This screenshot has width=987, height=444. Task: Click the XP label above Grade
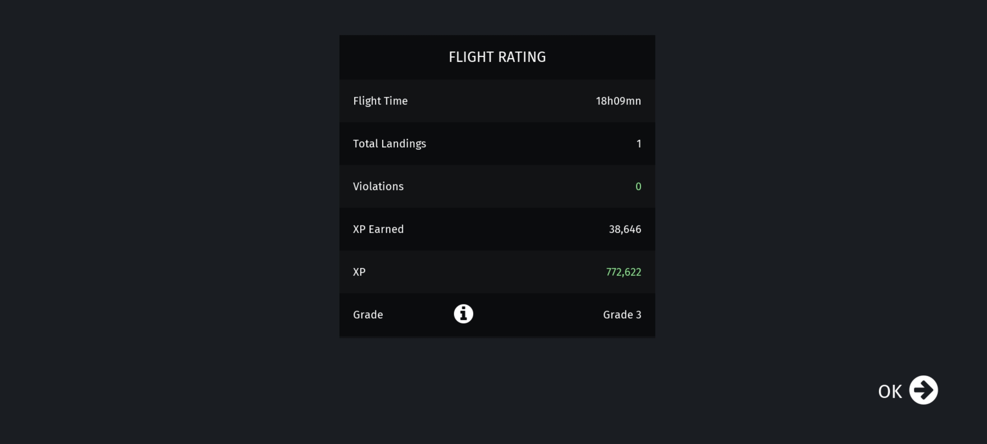[359, 272]
